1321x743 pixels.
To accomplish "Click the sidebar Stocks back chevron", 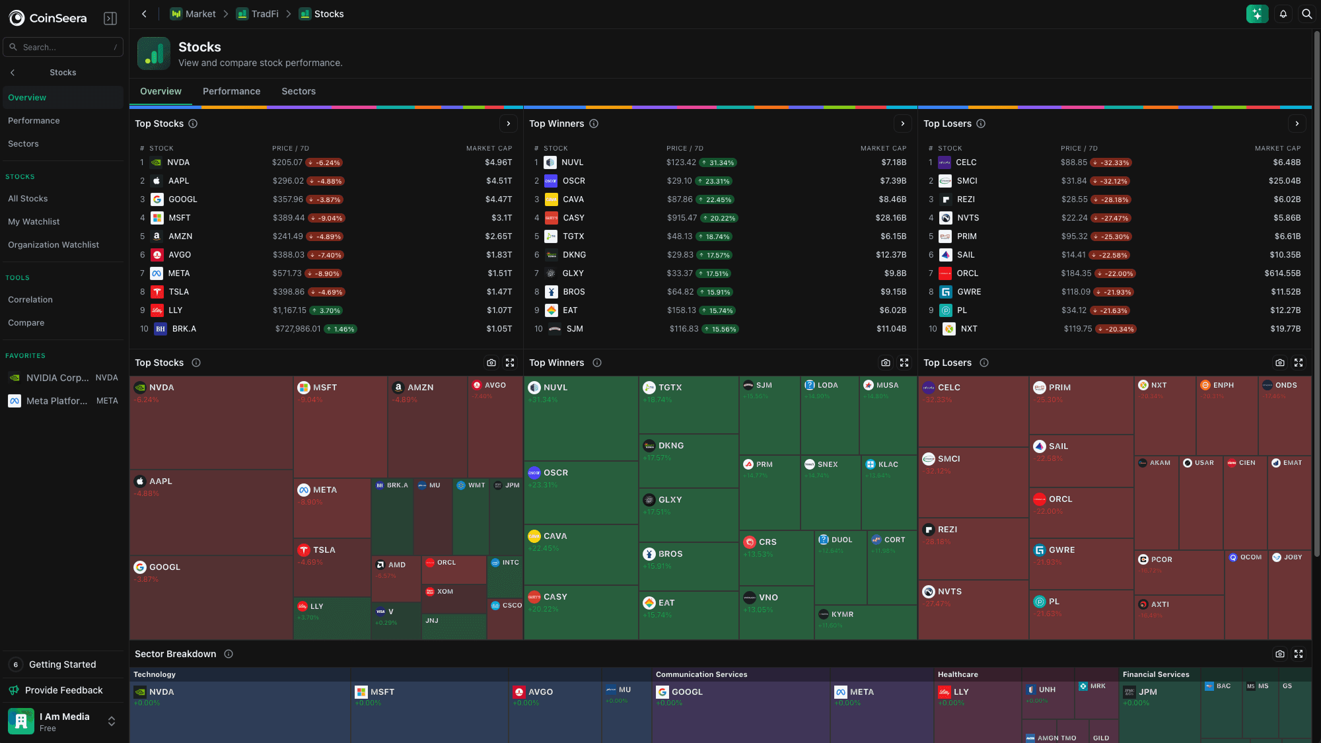I will click(13, 73).
